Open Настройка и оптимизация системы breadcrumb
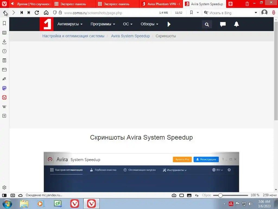Viewport: 278px width, 209px height. [73, 36]
